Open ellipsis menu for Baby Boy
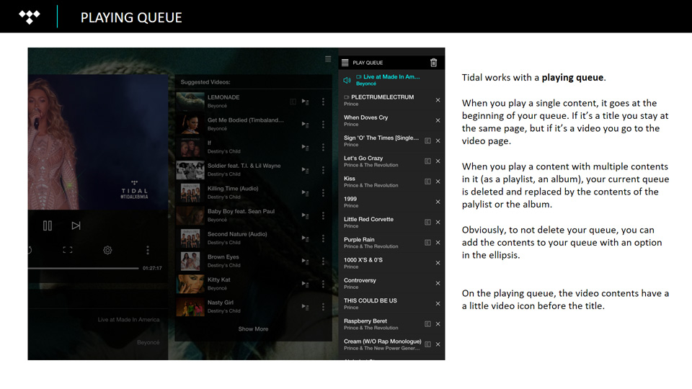Screen dimensions: 692x389 [323, 215]
